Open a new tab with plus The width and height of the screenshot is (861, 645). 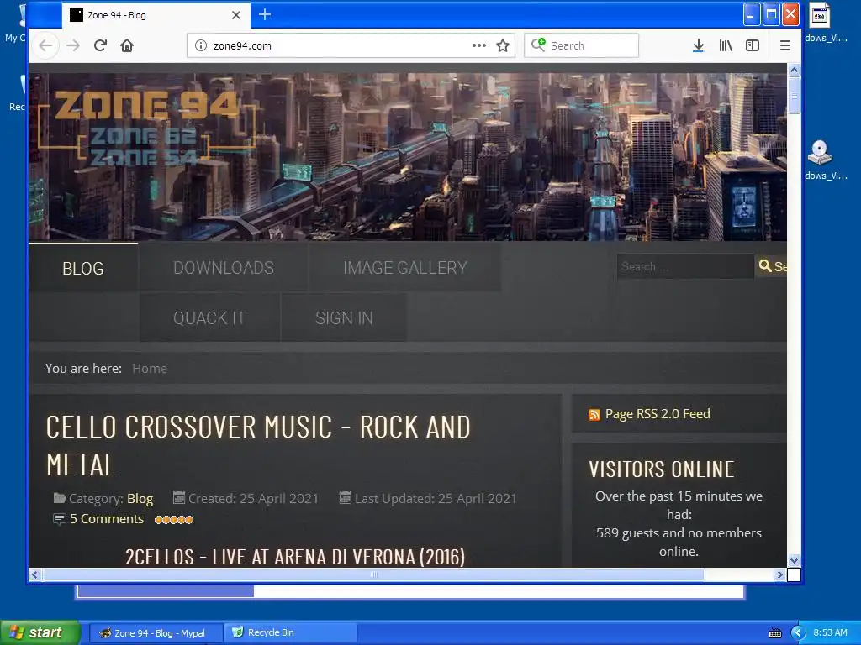pos(265,15)
